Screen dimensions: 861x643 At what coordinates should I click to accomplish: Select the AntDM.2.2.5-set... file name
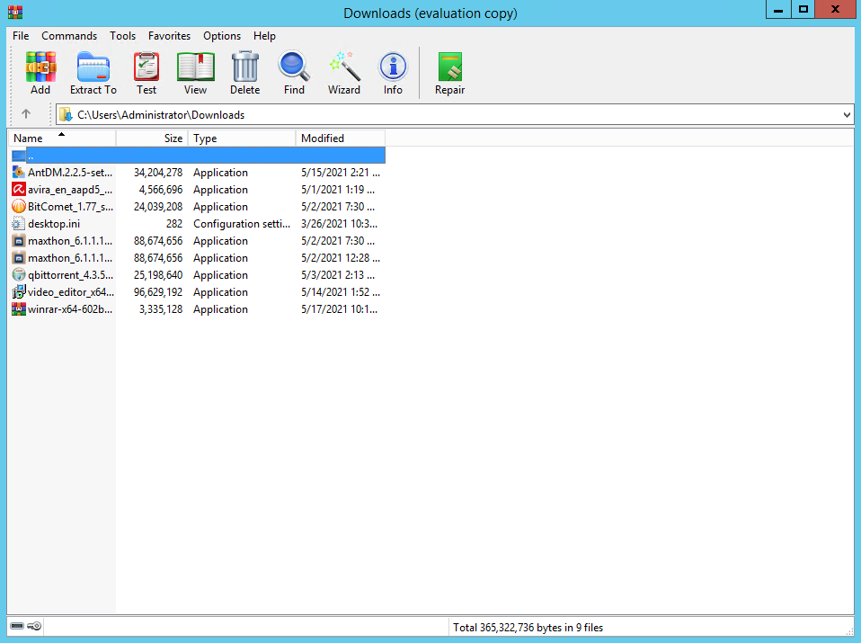pyautogui.click(x=70, y=173)
